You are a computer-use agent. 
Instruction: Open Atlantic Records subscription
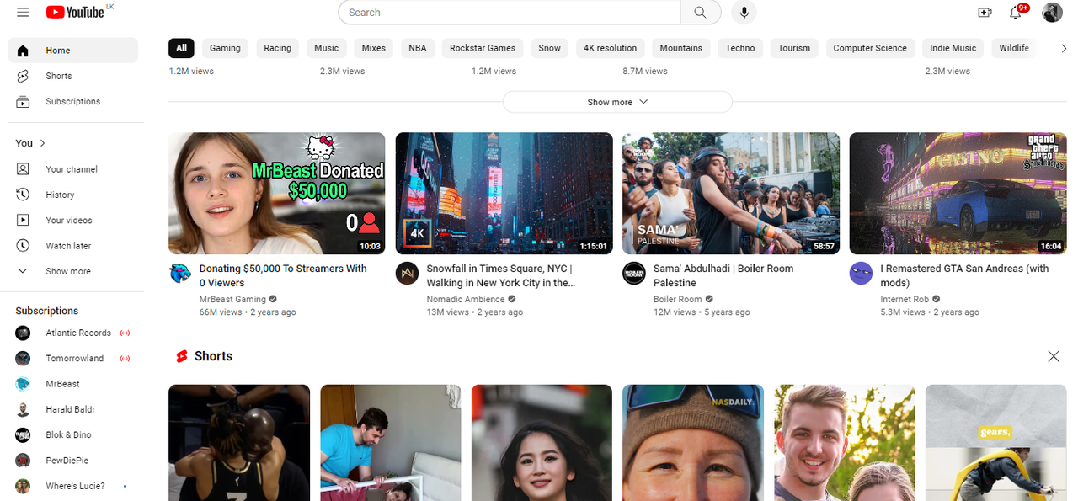pyautogui.click(x=73, y=333)
